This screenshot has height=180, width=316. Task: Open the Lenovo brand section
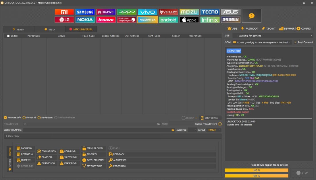(106, 20)
